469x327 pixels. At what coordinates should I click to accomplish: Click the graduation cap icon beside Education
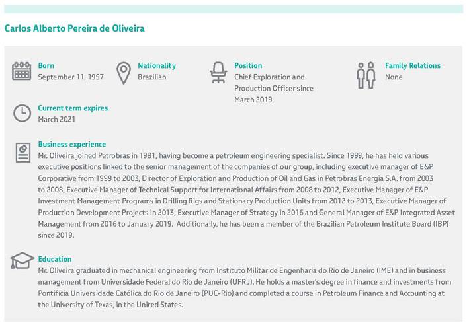click(x=22, y=261)
